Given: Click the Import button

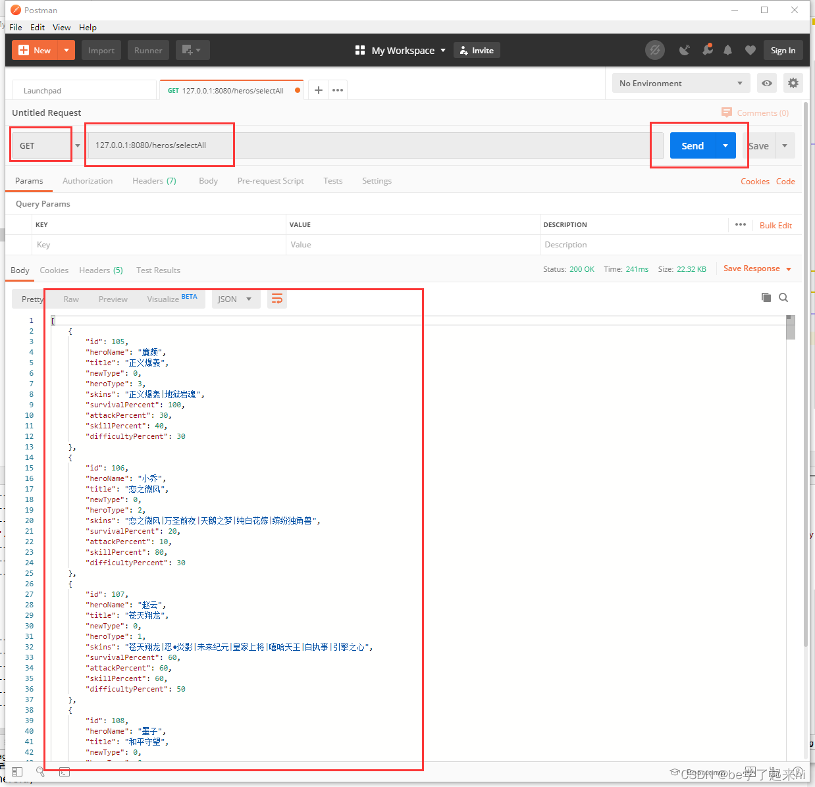Looking at the screenshot, I should tap(101, 50).
